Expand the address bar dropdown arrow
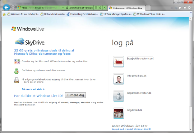 [x=63, y=8]
